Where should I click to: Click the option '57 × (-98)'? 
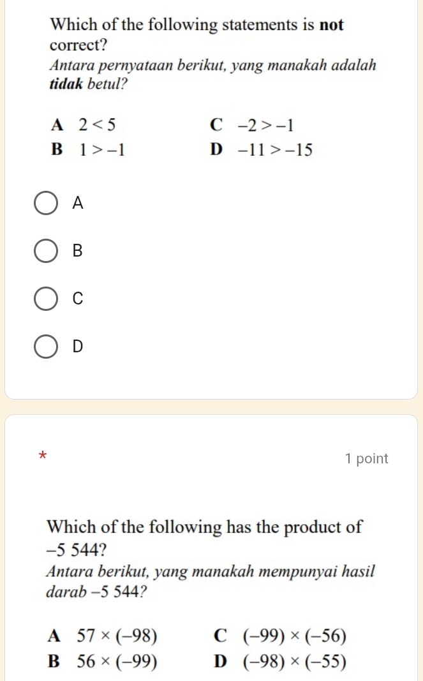(x=114, y=636)
